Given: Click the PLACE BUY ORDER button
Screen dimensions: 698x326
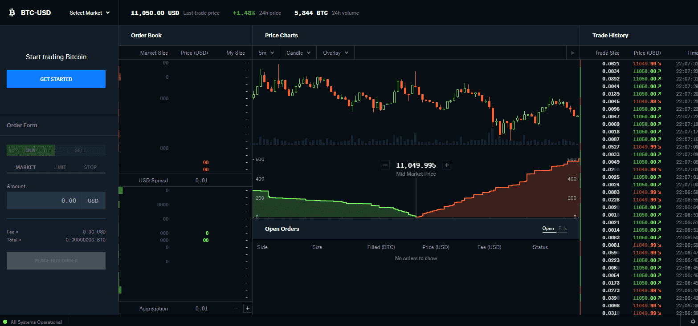Looking at the screenshot, I should coord(56,260).
